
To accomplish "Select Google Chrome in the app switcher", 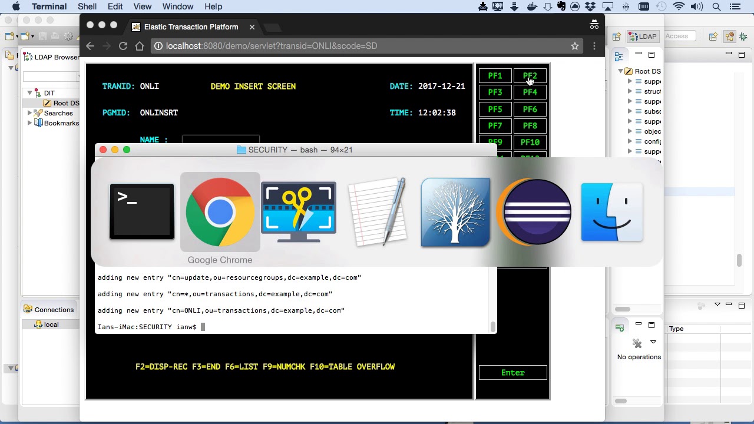I will (220, 212).
